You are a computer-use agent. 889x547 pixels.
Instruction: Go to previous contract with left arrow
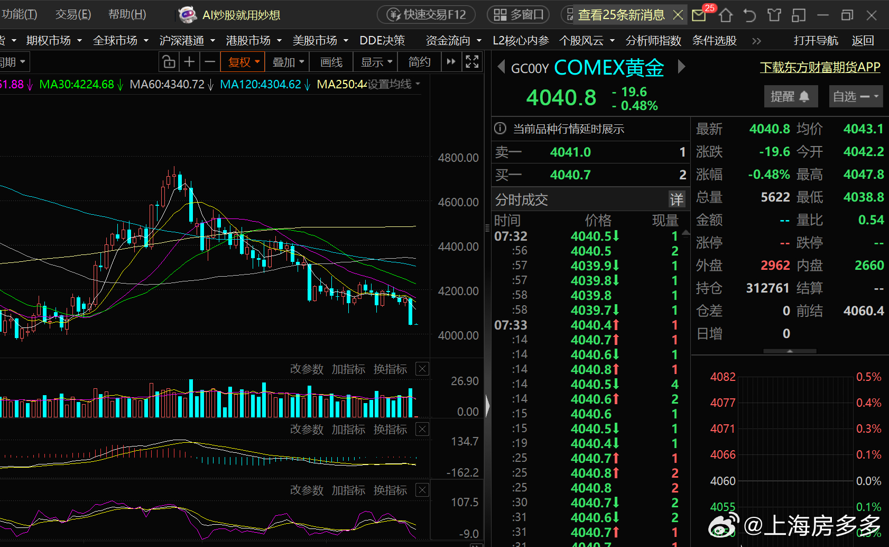[x=501, y=67]
